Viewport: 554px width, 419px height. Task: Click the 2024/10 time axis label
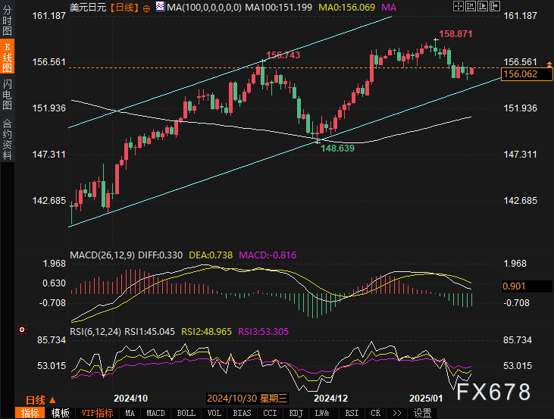point(130,399)
